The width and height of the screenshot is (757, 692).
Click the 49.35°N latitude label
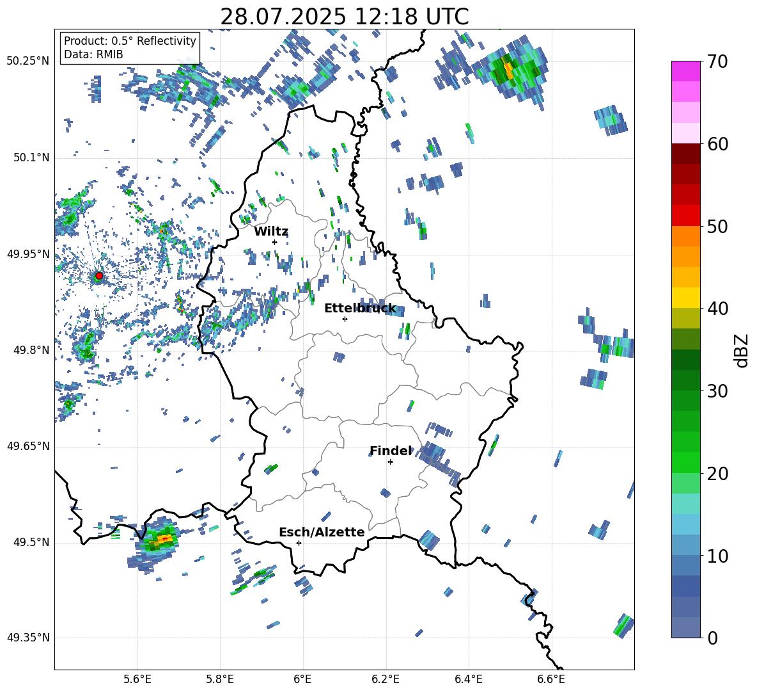point(28,638)
